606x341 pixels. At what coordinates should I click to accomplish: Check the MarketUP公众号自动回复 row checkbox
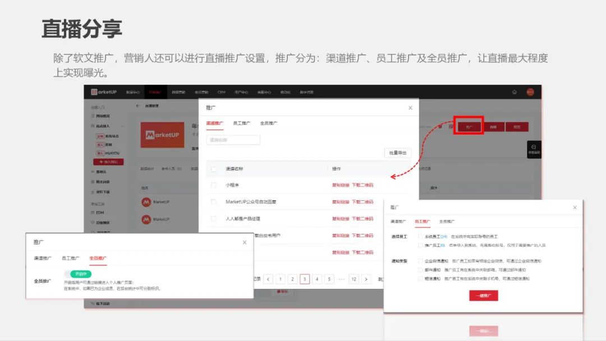click(213, 202)
